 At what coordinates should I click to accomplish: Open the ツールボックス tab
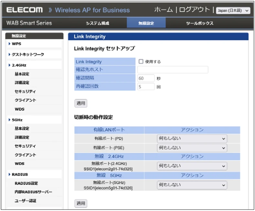(x=199, y=23)
